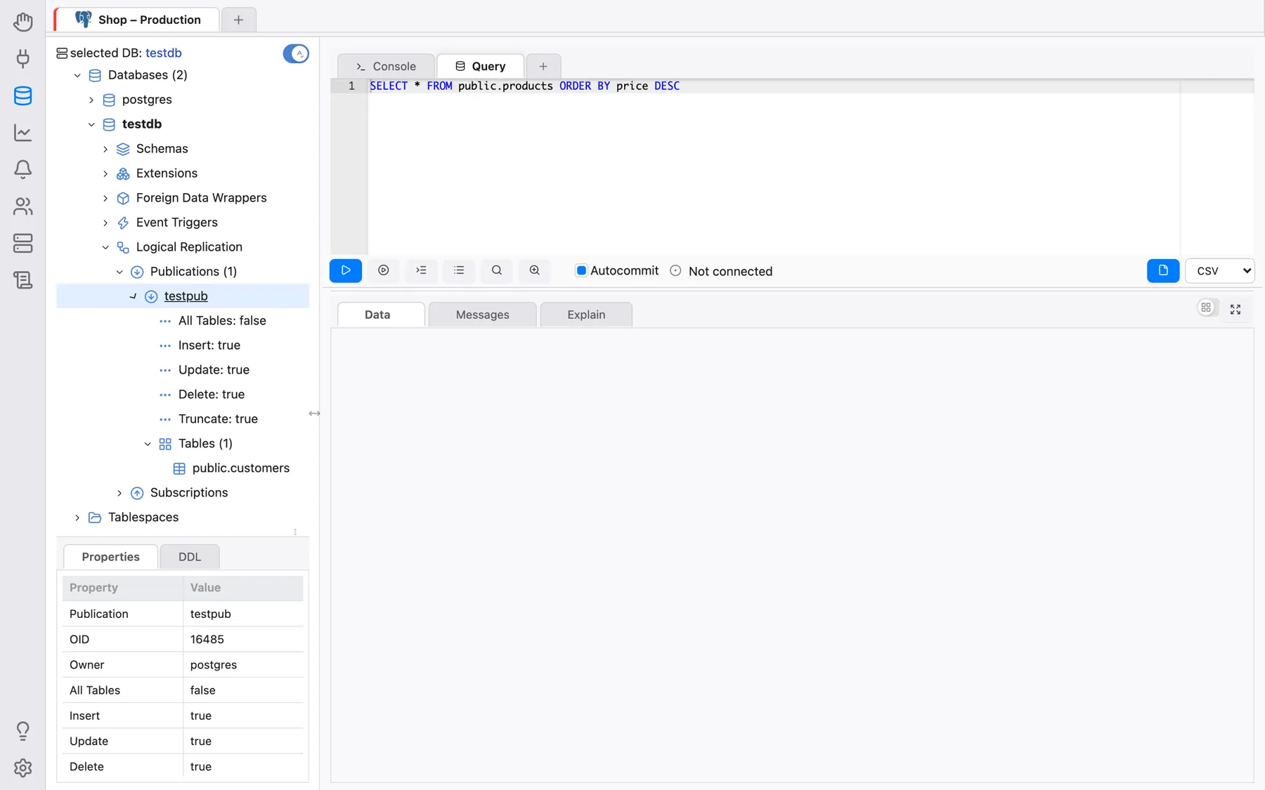Open the connections plug icon in the sidebar
1265x790 pixels.
[22, 58]
